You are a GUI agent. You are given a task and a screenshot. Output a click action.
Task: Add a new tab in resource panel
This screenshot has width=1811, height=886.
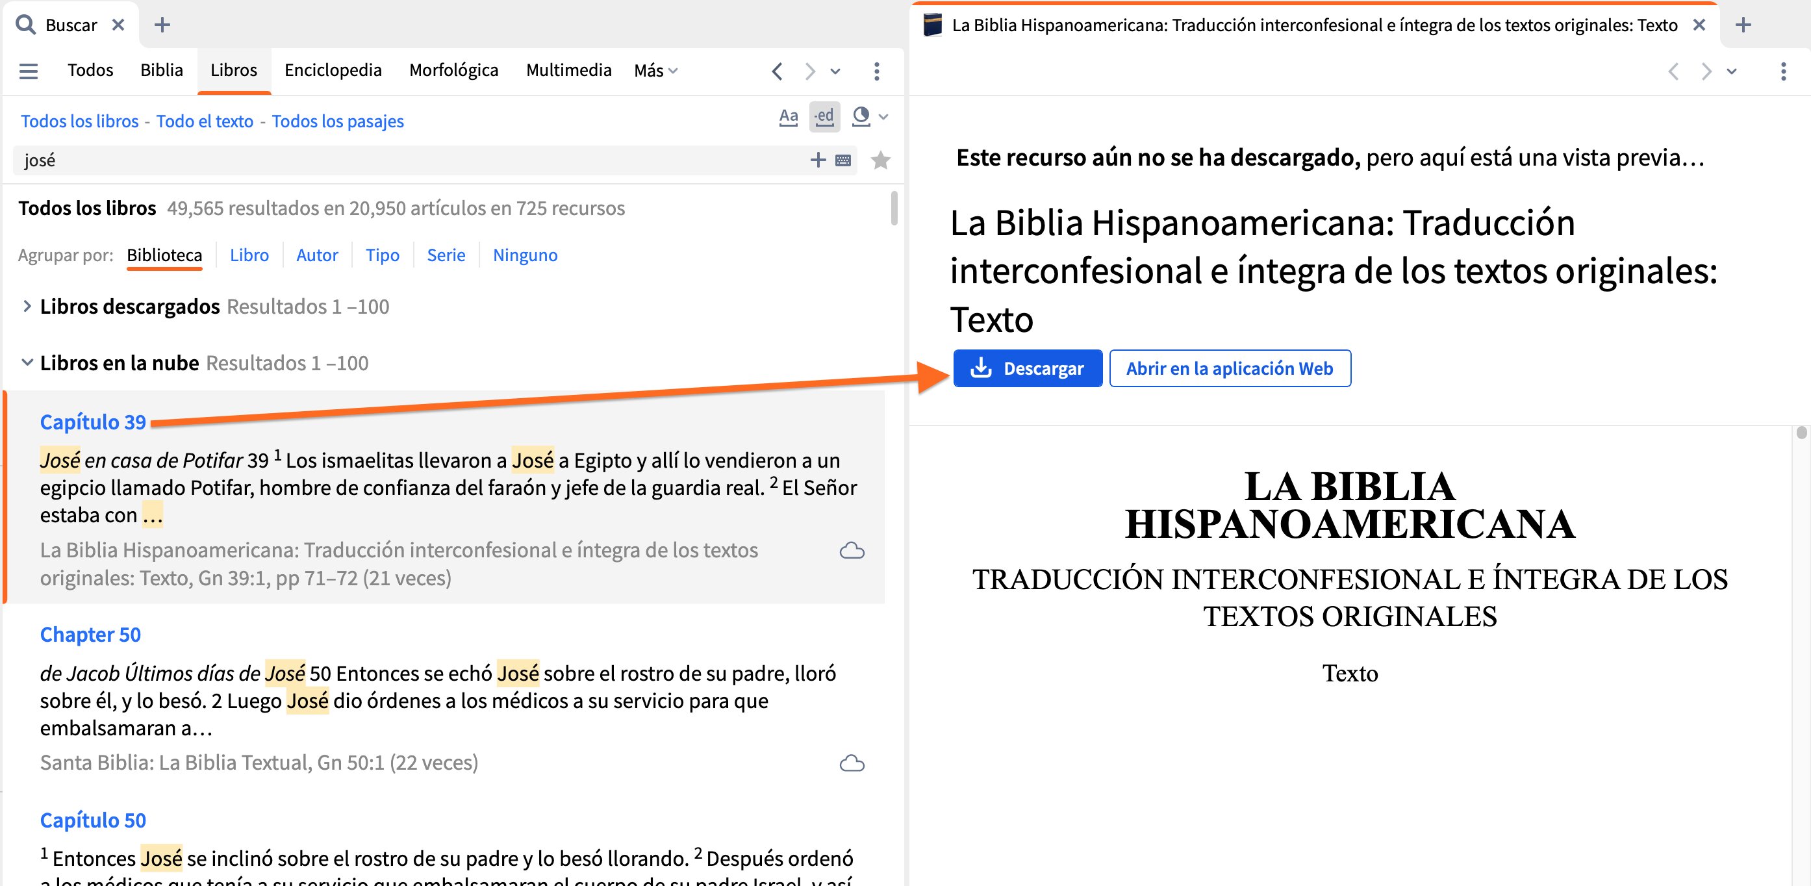tap(1743, 25)
